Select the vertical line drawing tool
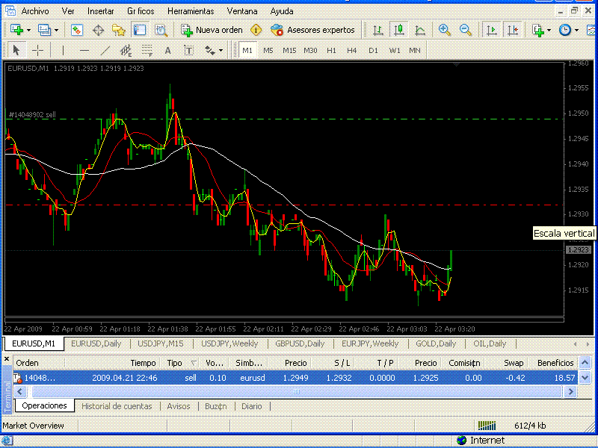The height and width of the screenshot is (448, 598). tap(64, 50)
